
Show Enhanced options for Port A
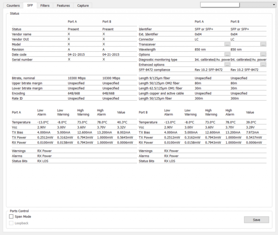coord(227,65)
